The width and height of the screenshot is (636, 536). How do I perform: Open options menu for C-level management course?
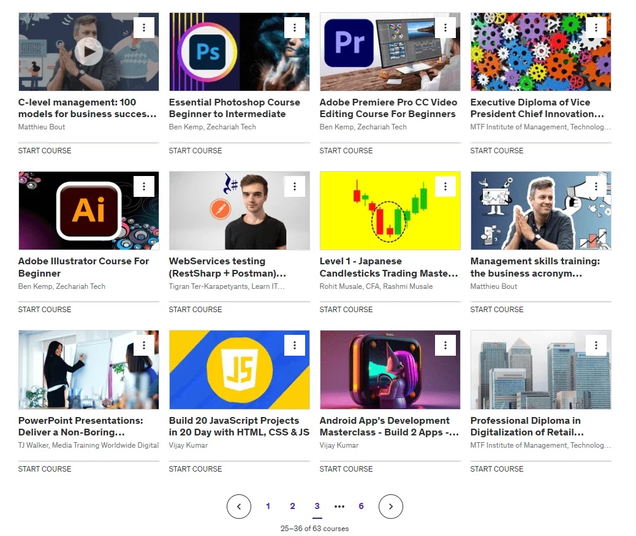143,28
